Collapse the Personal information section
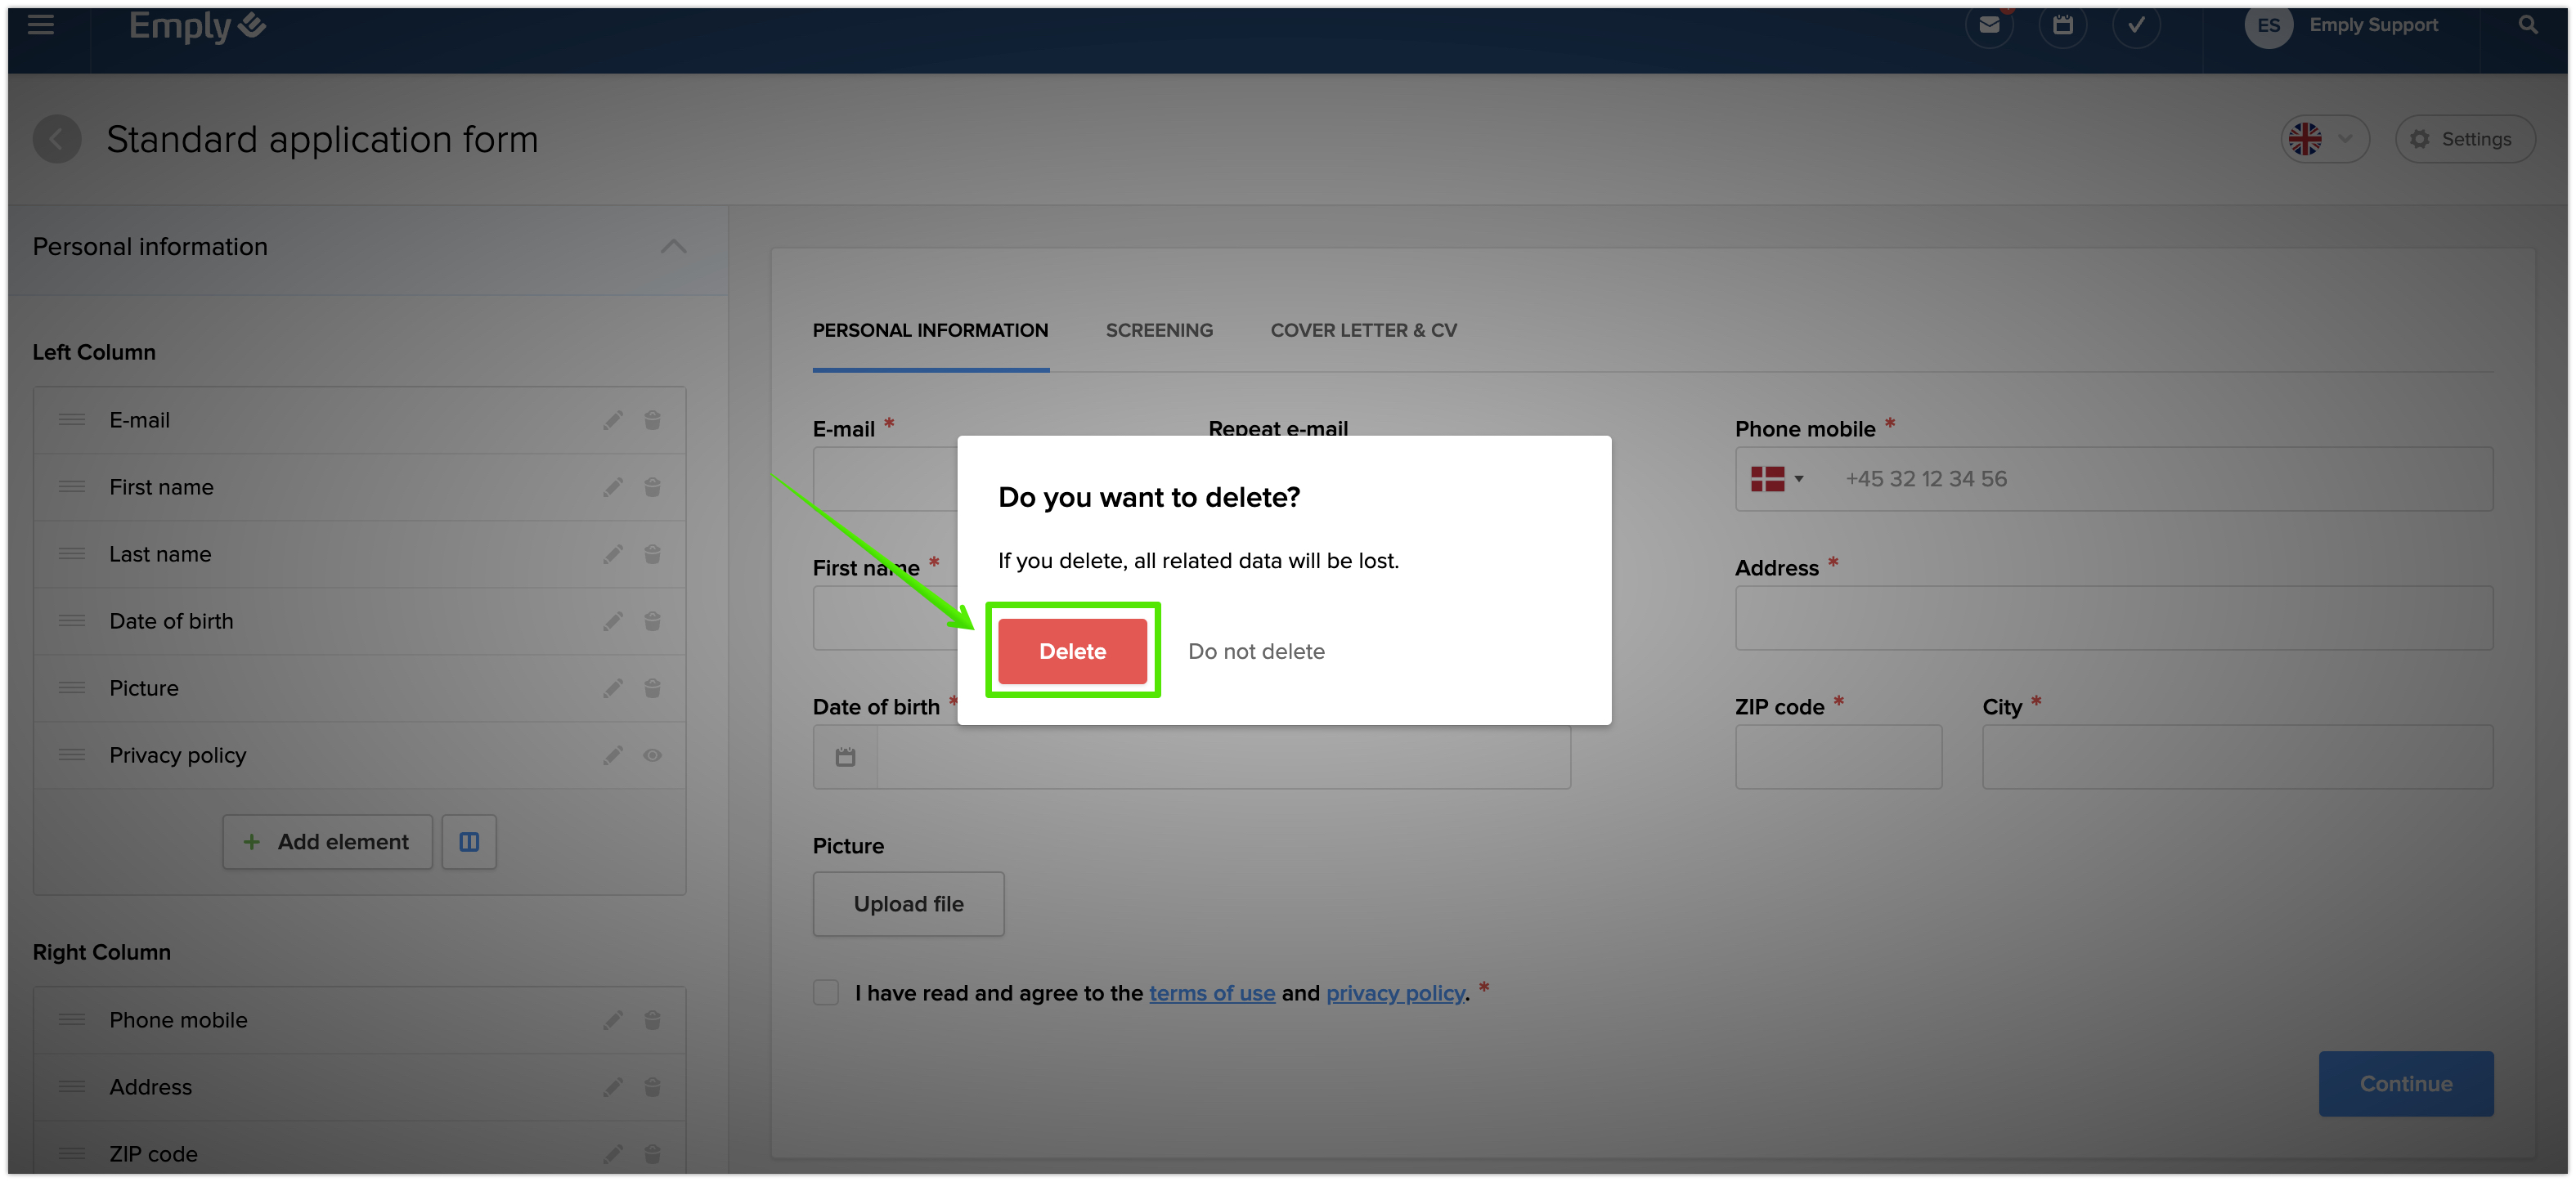The image size is (2576, 1182). (673, 247)
